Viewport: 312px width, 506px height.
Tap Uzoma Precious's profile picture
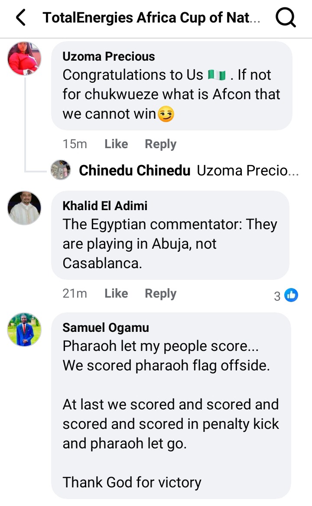[x=24, y=59]
